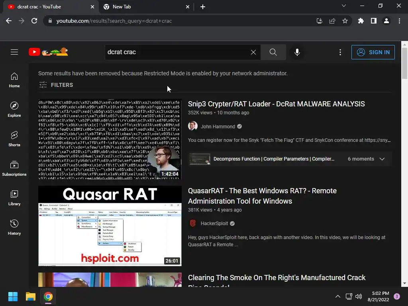Screen dimensions: 408x306
Task: Click the magnifying glass search button
Action: pyautogui.click(x=273, y=52)
